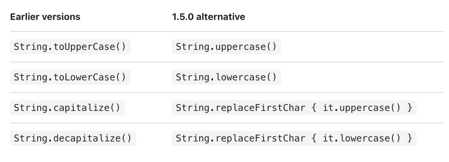Select the String.toUpperCase() code snippet
The image size is (449, 162).
tap(70, 47)
